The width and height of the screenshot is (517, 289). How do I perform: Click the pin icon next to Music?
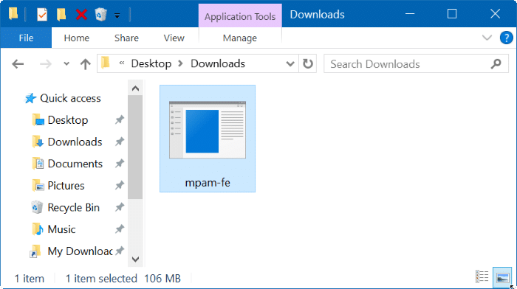(120, 229)
